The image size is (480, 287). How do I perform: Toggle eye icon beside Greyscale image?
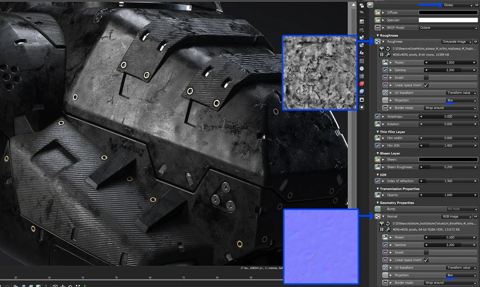coord(476,42)
